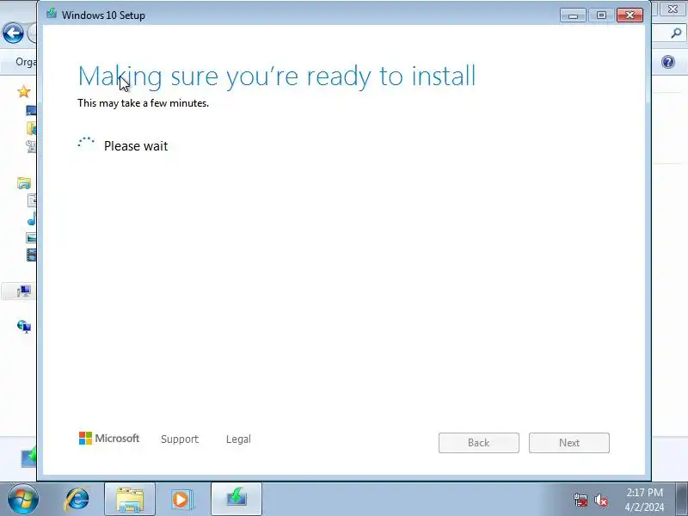Image resolution: width=688 pixels, height=516 pixels.
Task: Click the Show desktop button
Action: click(682, 500)
